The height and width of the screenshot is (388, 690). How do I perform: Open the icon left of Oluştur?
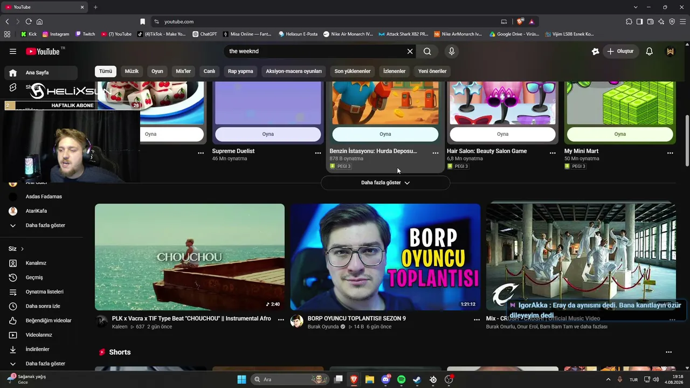(595, 51)
